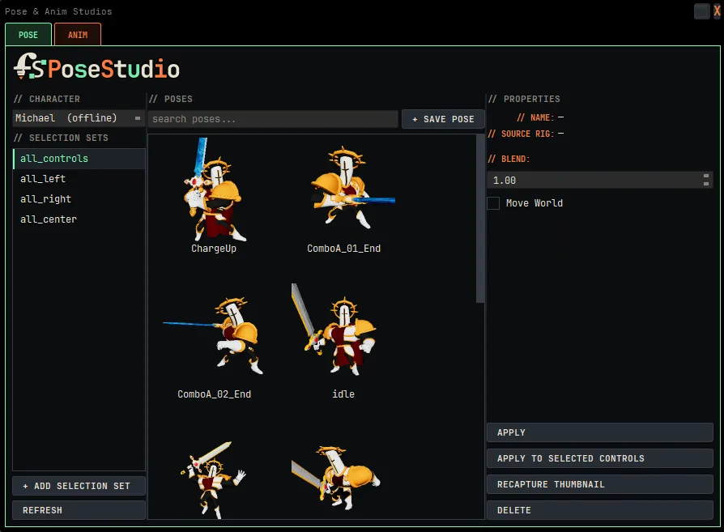
Task: Select the all_left selection set
Action: click(x=79, y=179)
